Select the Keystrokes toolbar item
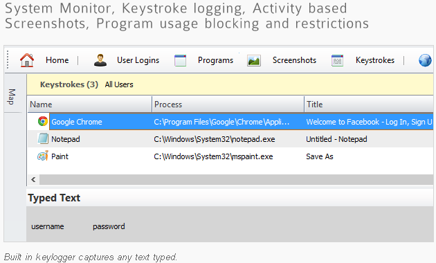This screenshot has height=263, width=436. [x=375, y=60]
